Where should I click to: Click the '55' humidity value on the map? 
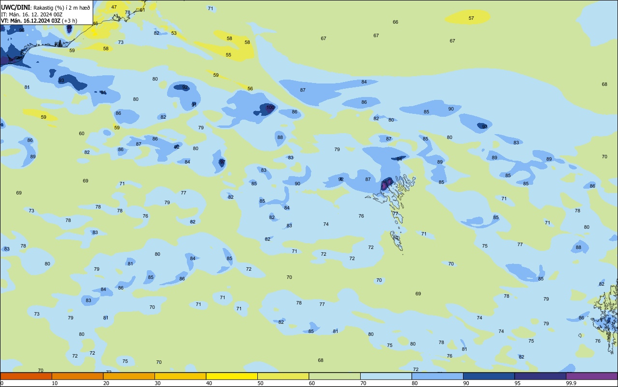228,55
